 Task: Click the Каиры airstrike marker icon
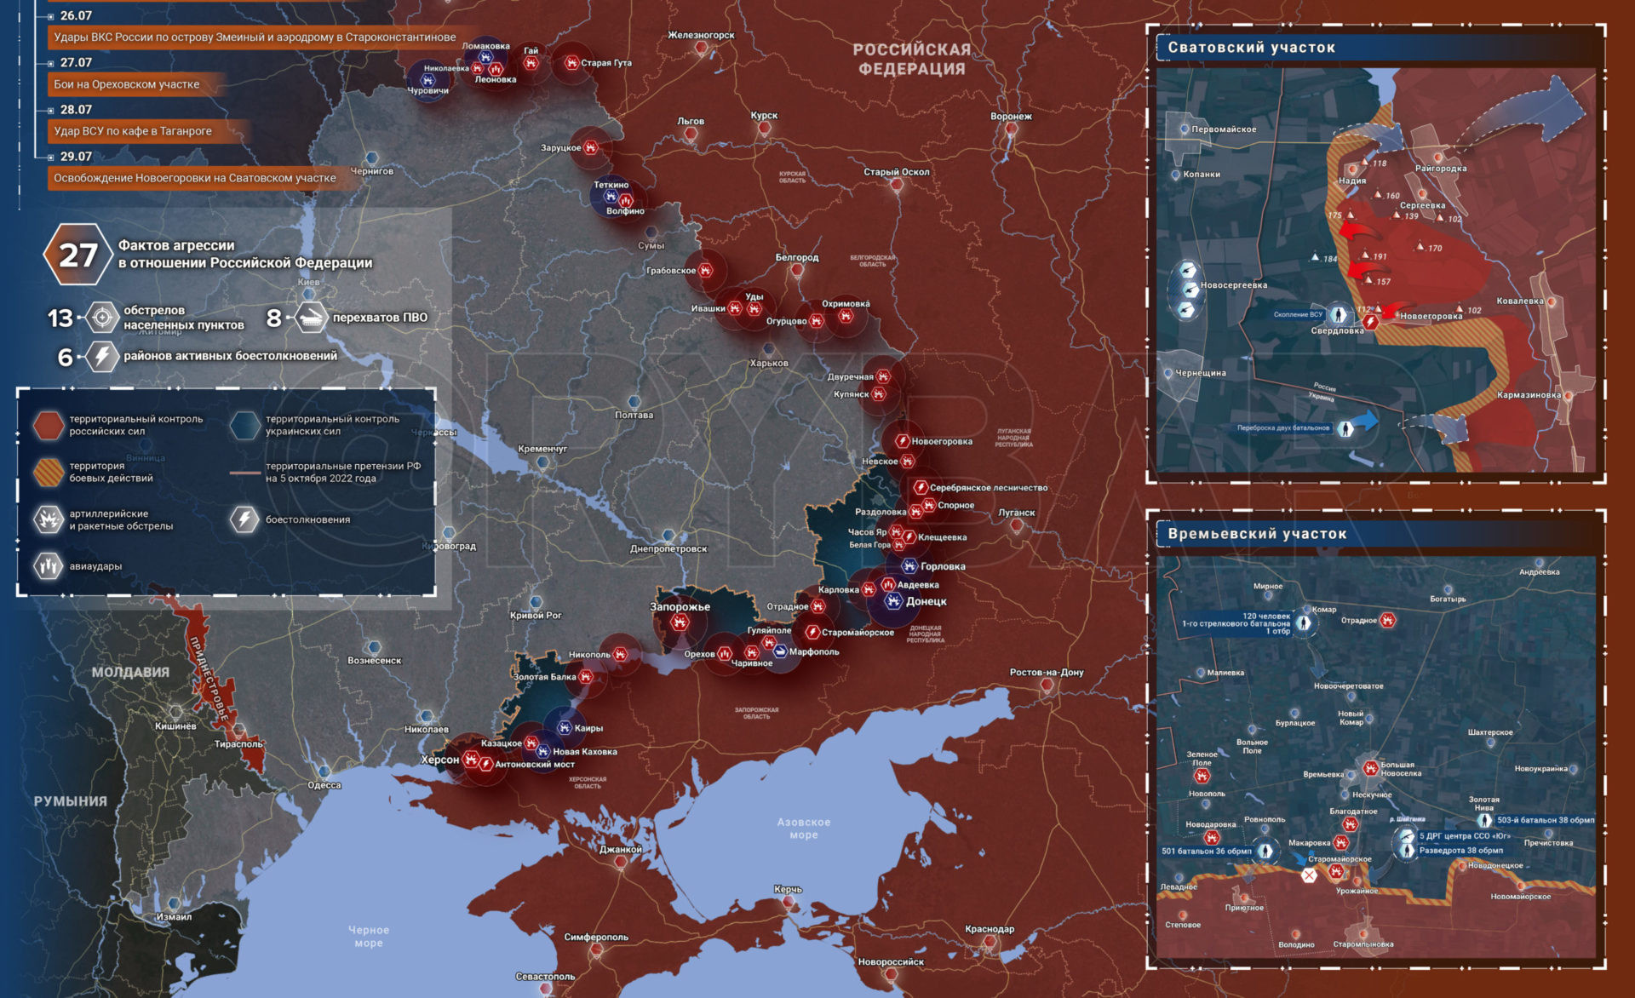564,728
